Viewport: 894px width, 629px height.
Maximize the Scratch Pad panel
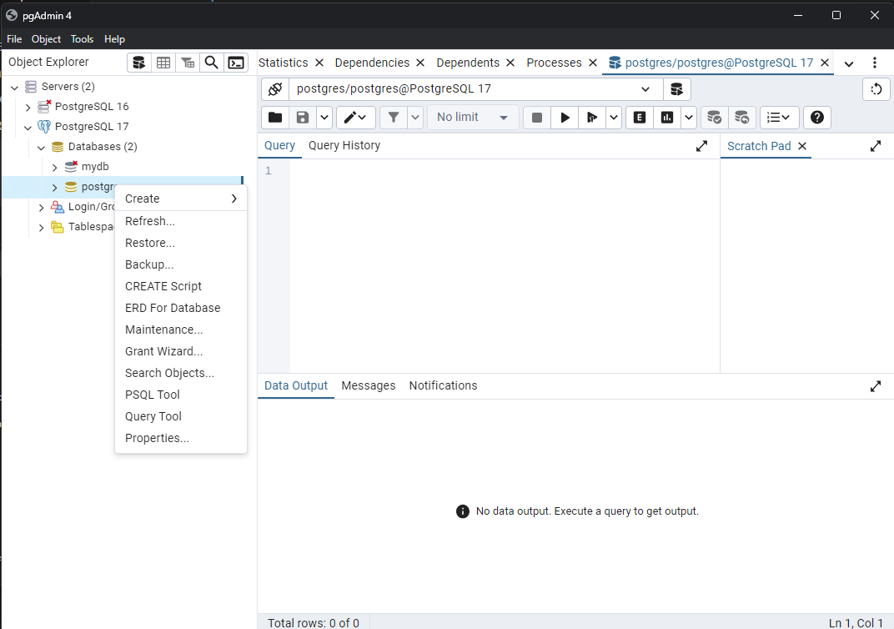point(876,147)
